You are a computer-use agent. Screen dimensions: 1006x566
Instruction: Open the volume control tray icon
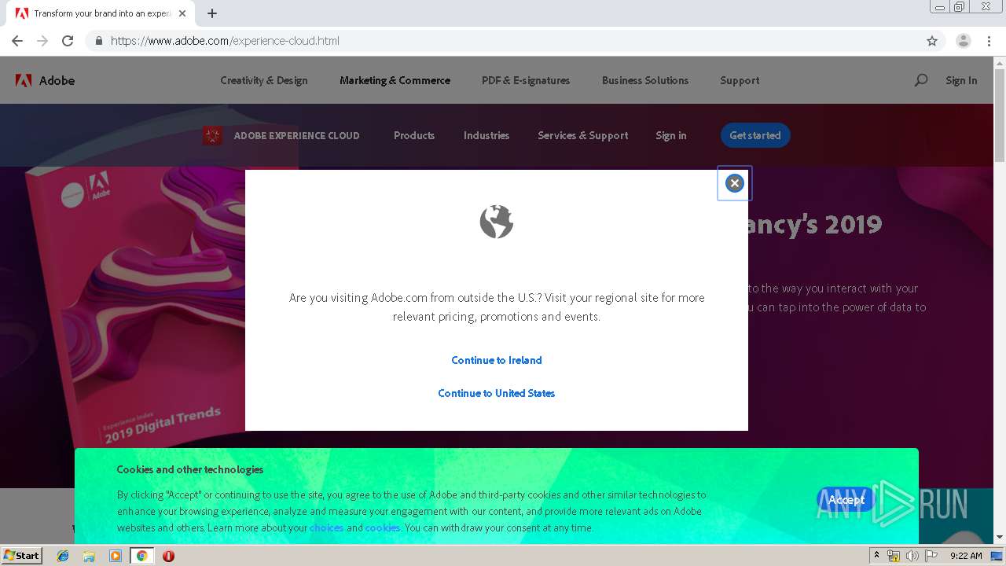pyautogui.click(x=912, y=556)
